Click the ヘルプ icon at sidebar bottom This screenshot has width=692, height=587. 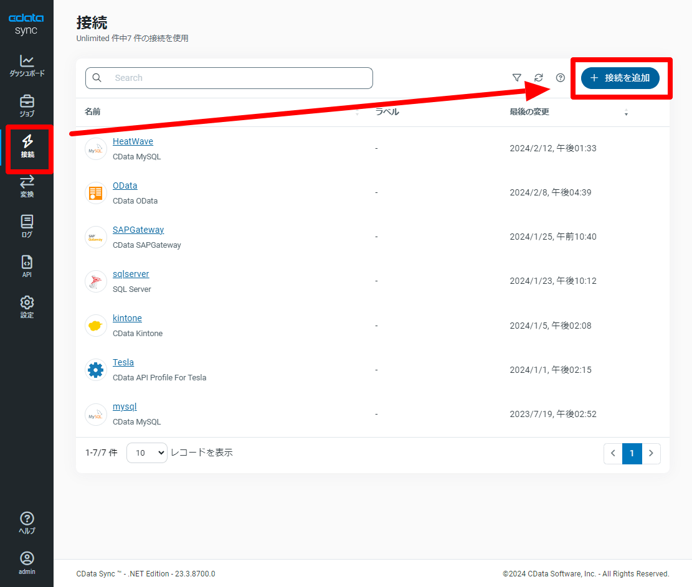[x=27, y=522]
